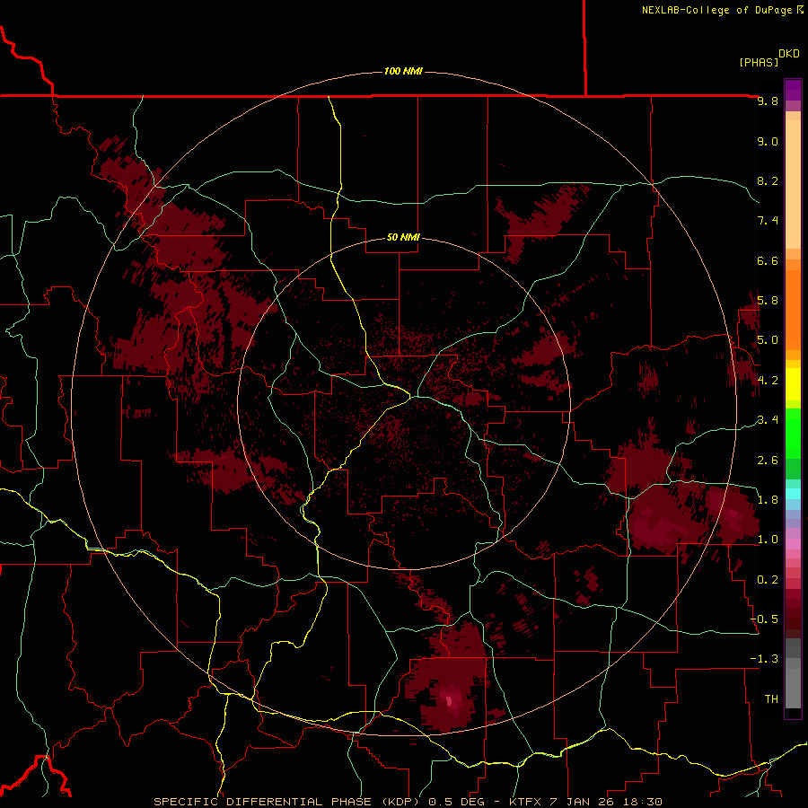Viewport: 808px width, 808px height.
Task: Click the DKD label above the color bar
Action: point(789,54)
